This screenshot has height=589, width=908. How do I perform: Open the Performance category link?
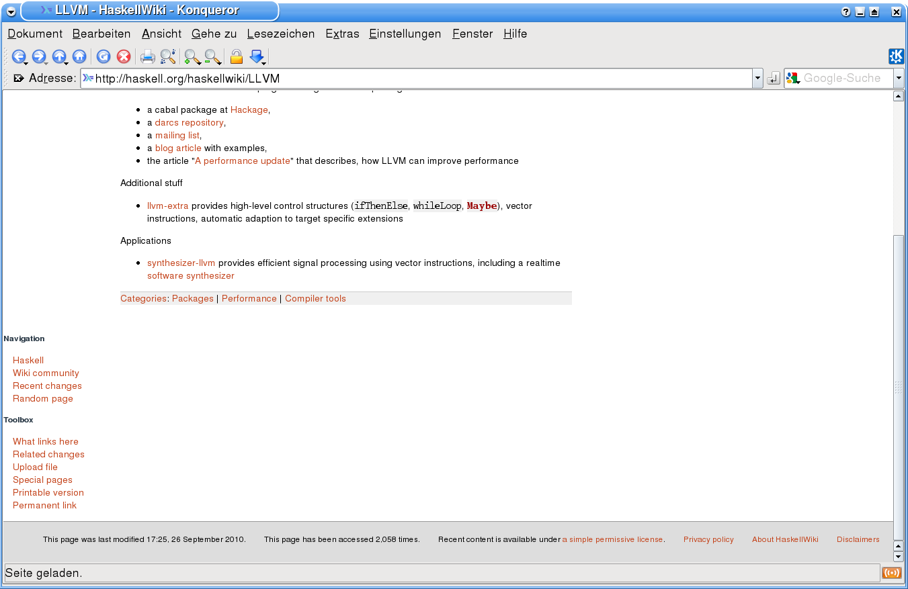tap(249, 299)
